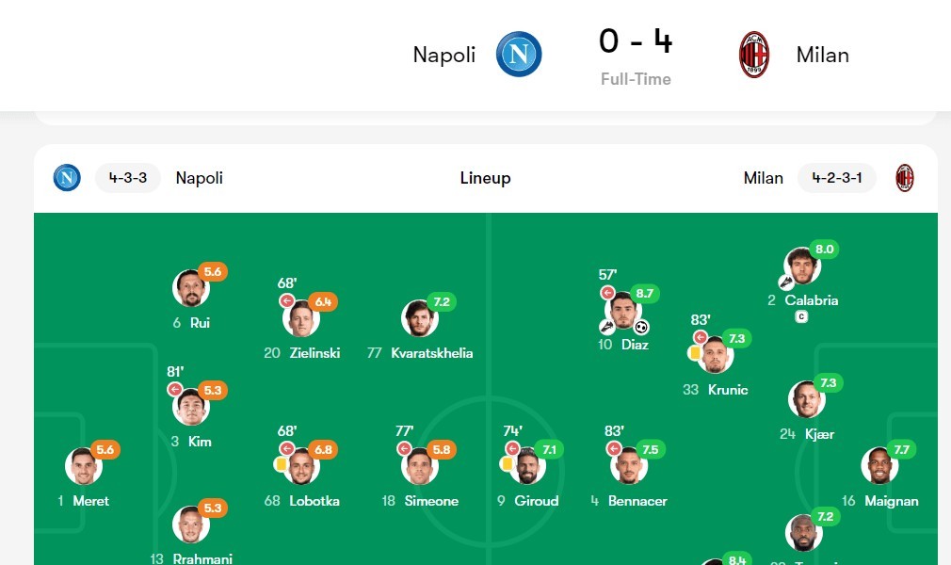Click Meret's goalkeeper avatar

pyautogui.click(x=83, y=466)
